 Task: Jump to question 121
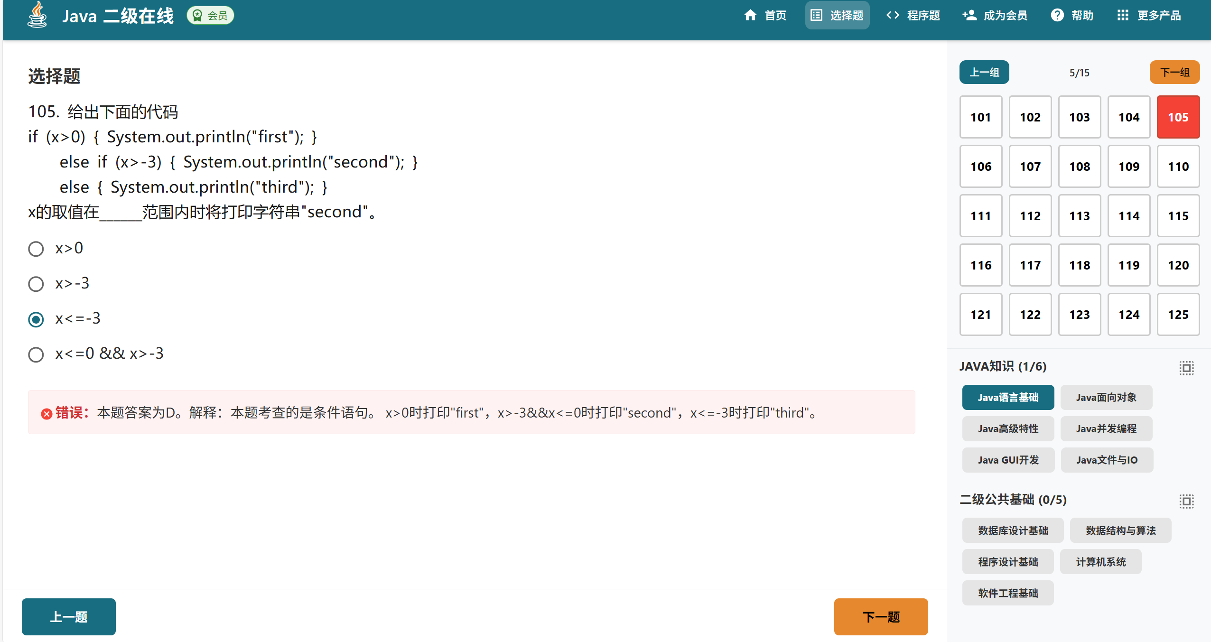pos(981,315)
